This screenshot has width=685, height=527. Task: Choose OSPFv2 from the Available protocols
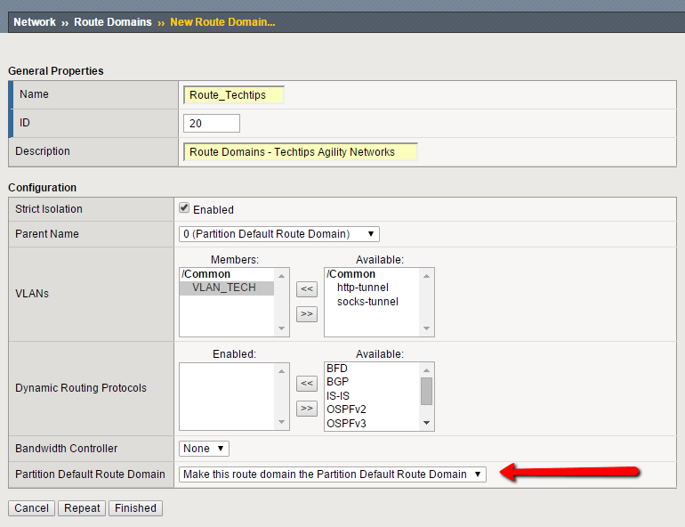(x=346, y=409)
